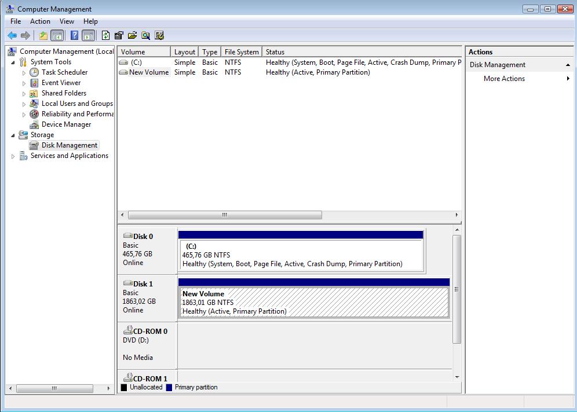577x412 pixels.
Task: Sort by the Status column header
Action: tap(362, 52)
